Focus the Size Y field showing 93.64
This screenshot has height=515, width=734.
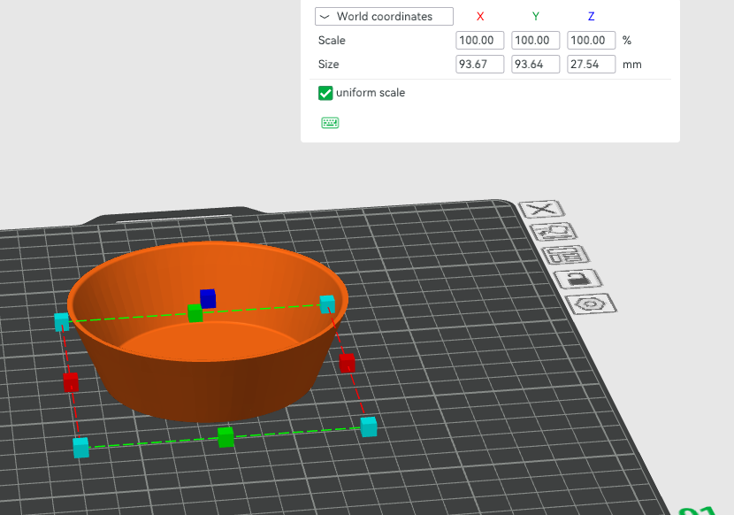(x=536, y=65)
